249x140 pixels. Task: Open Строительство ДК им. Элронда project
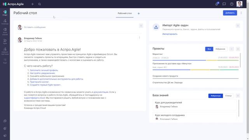pos(167,82)
